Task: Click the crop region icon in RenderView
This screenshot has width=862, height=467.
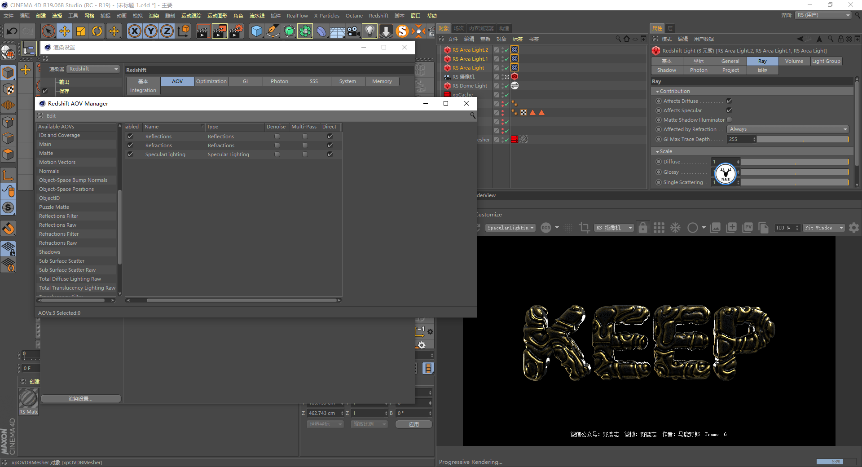Action: click(584, 228)
